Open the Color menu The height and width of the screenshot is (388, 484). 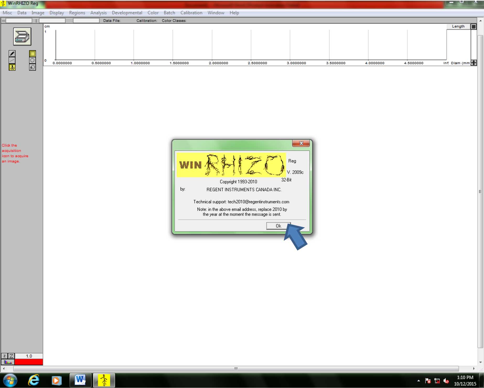click(153, 13)
